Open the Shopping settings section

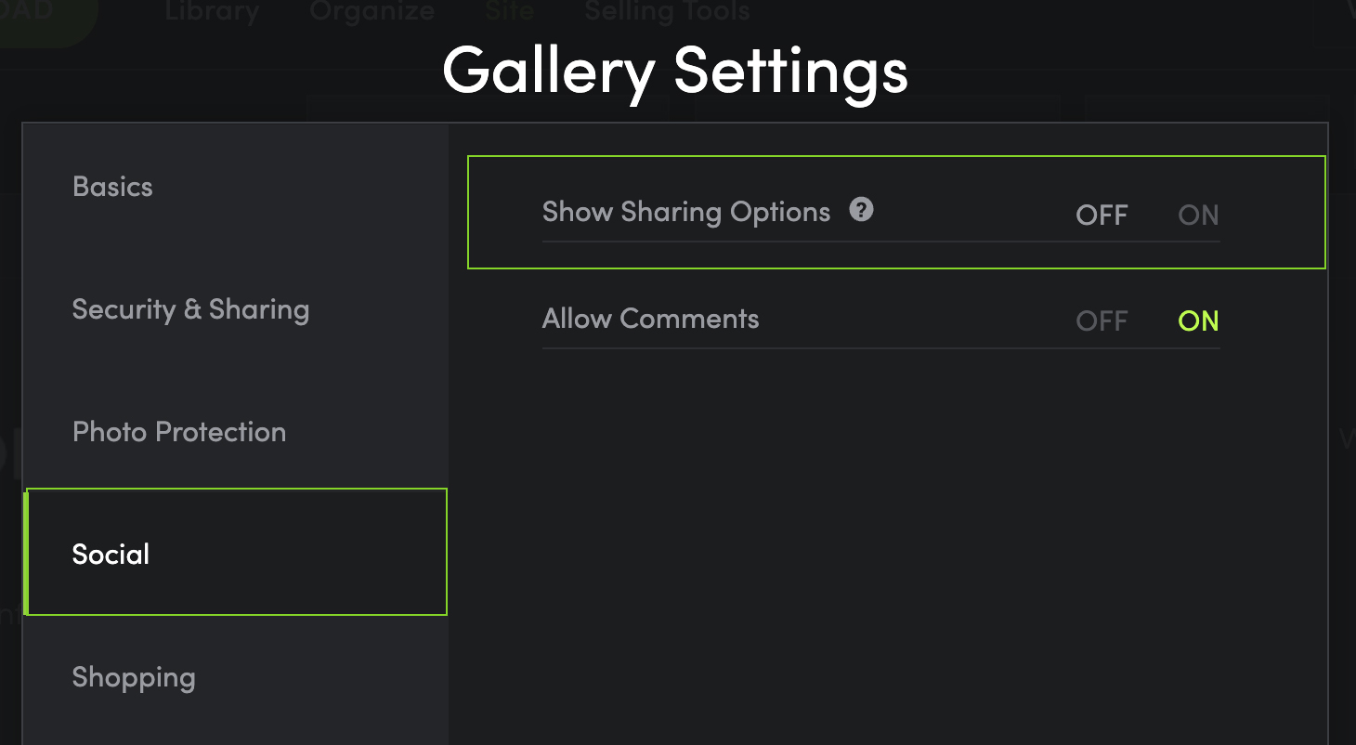point(236,677)
